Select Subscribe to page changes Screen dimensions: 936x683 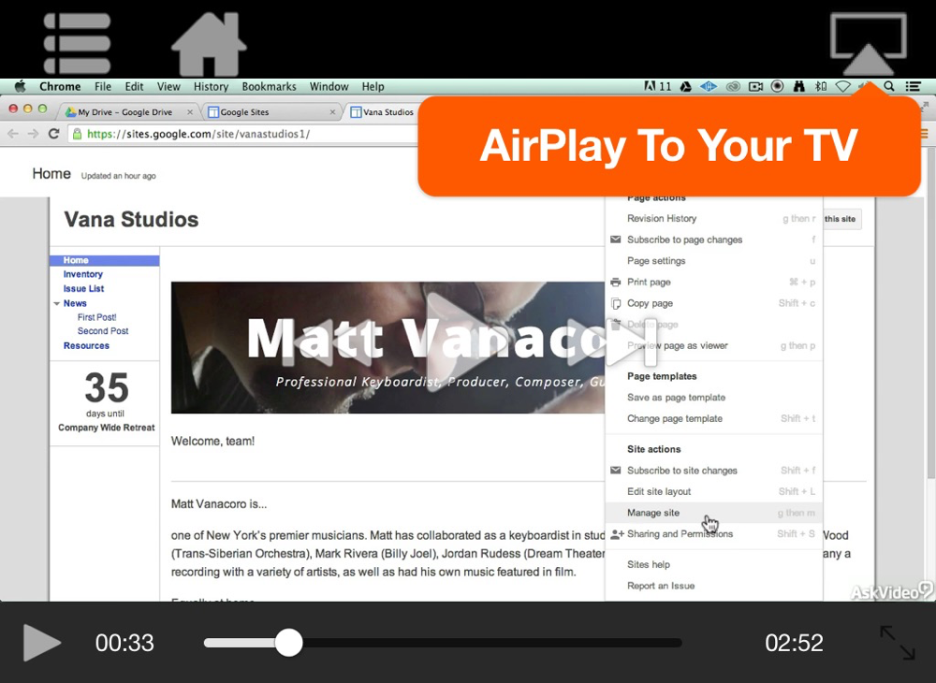[x=714, y=240]
